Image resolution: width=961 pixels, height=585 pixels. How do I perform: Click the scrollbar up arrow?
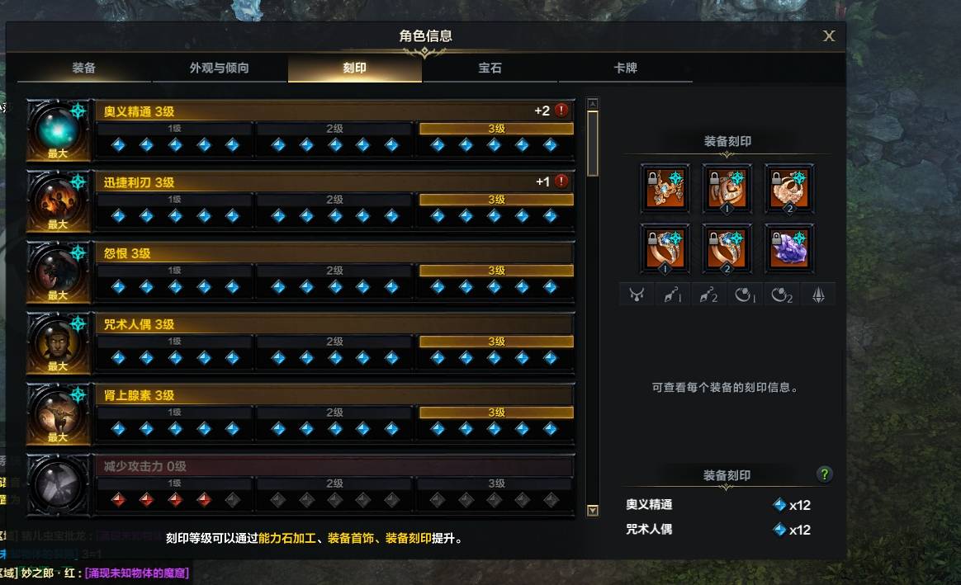click(x=593, y=103)
